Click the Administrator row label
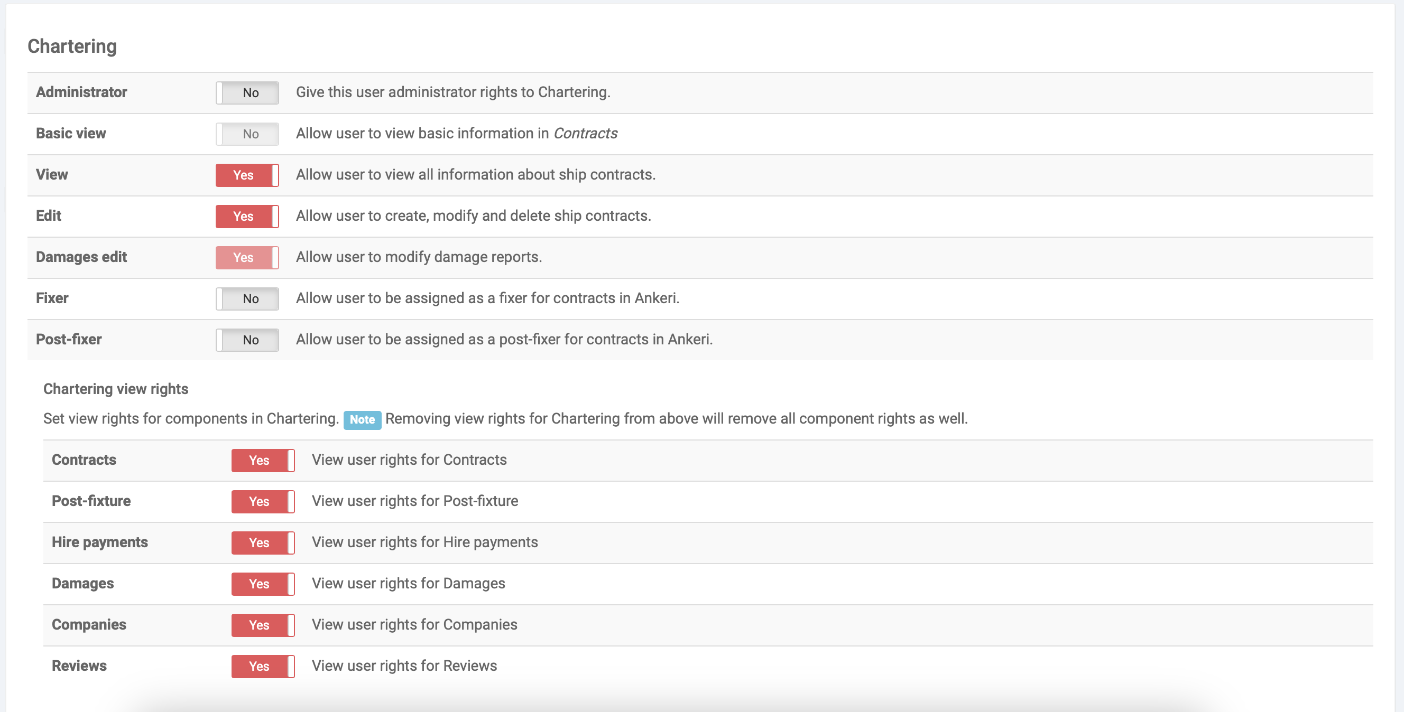1404x712 pixels. pyautogui.click(x=81, y=92)
